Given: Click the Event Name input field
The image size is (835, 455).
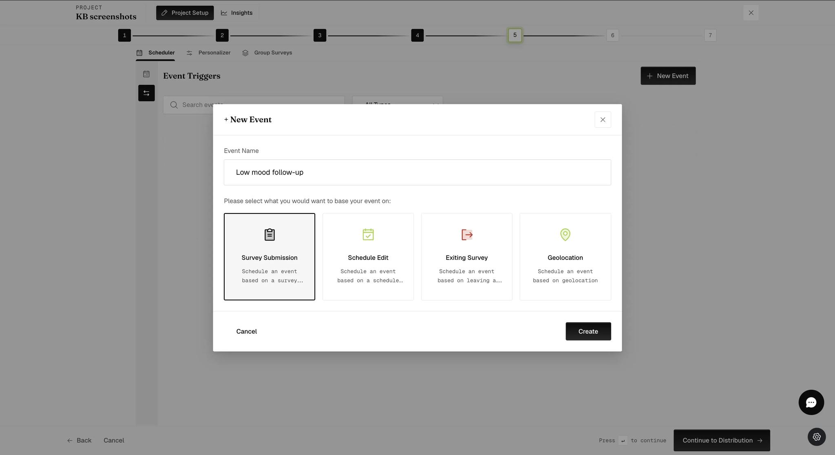Looking at the screenshot, I should [417, 172].
